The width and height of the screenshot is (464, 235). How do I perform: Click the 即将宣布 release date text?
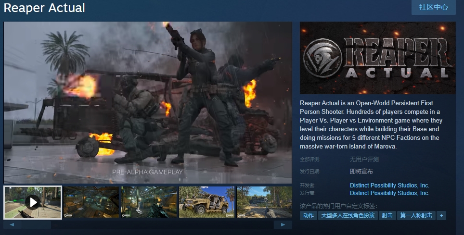(x=361, y=172)
